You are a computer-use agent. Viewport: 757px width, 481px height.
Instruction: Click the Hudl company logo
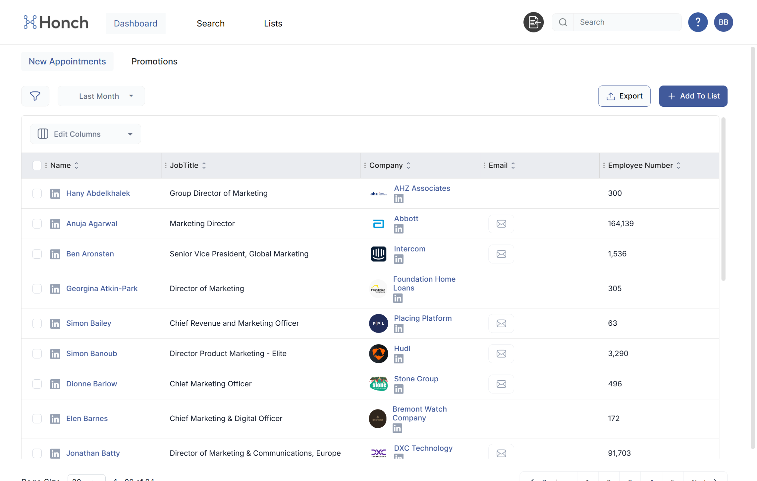[x=378, y=353]
